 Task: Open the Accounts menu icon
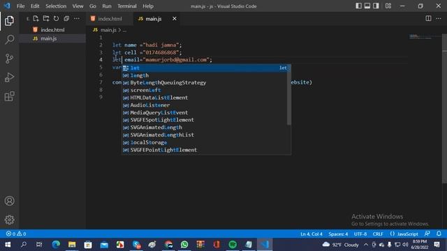pos(9,201)
